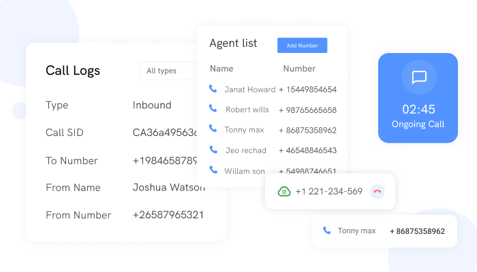Click phone icon beside Tonny max in Agent list
The height and width of the screenshot is (272, 477).
[x=213, y=129]
